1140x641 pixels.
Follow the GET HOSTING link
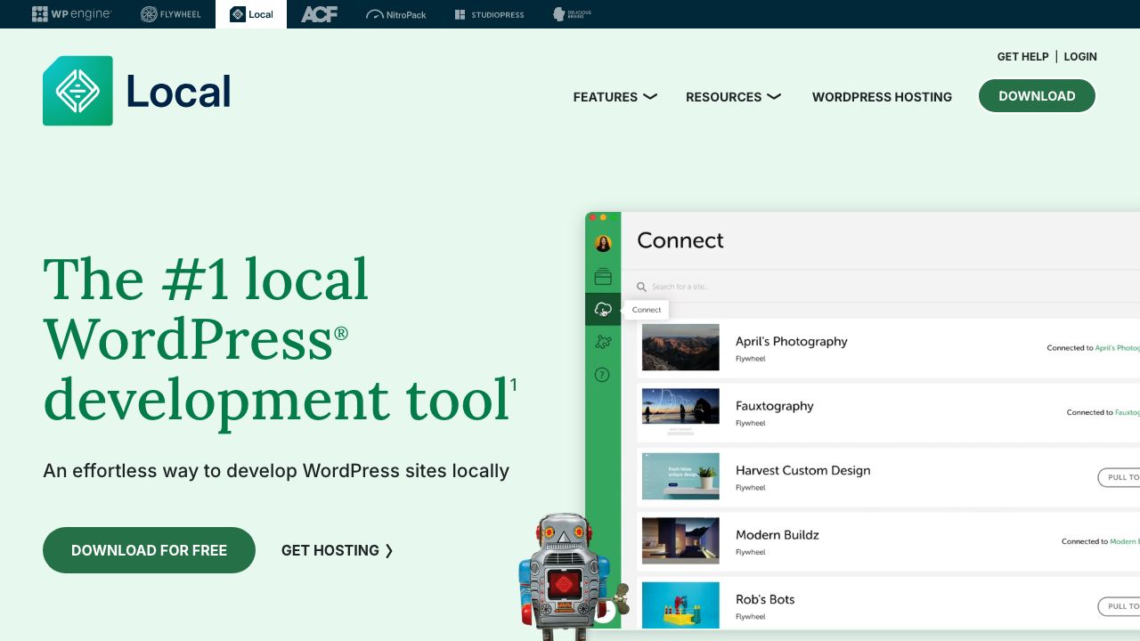pos(338,550)
